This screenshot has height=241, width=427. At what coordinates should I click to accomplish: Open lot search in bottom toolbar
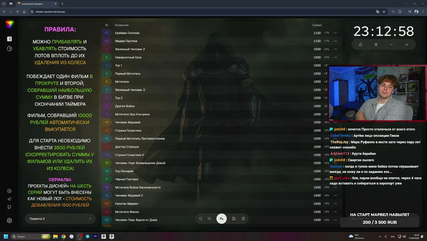point(201,219)
